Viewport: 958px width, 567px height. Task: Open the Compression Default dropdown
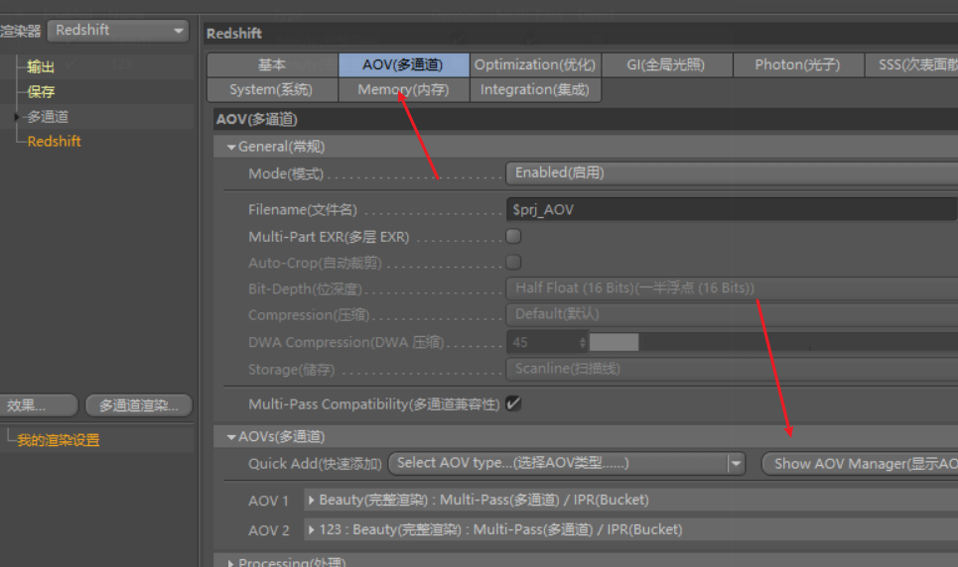tap(732, 314)
